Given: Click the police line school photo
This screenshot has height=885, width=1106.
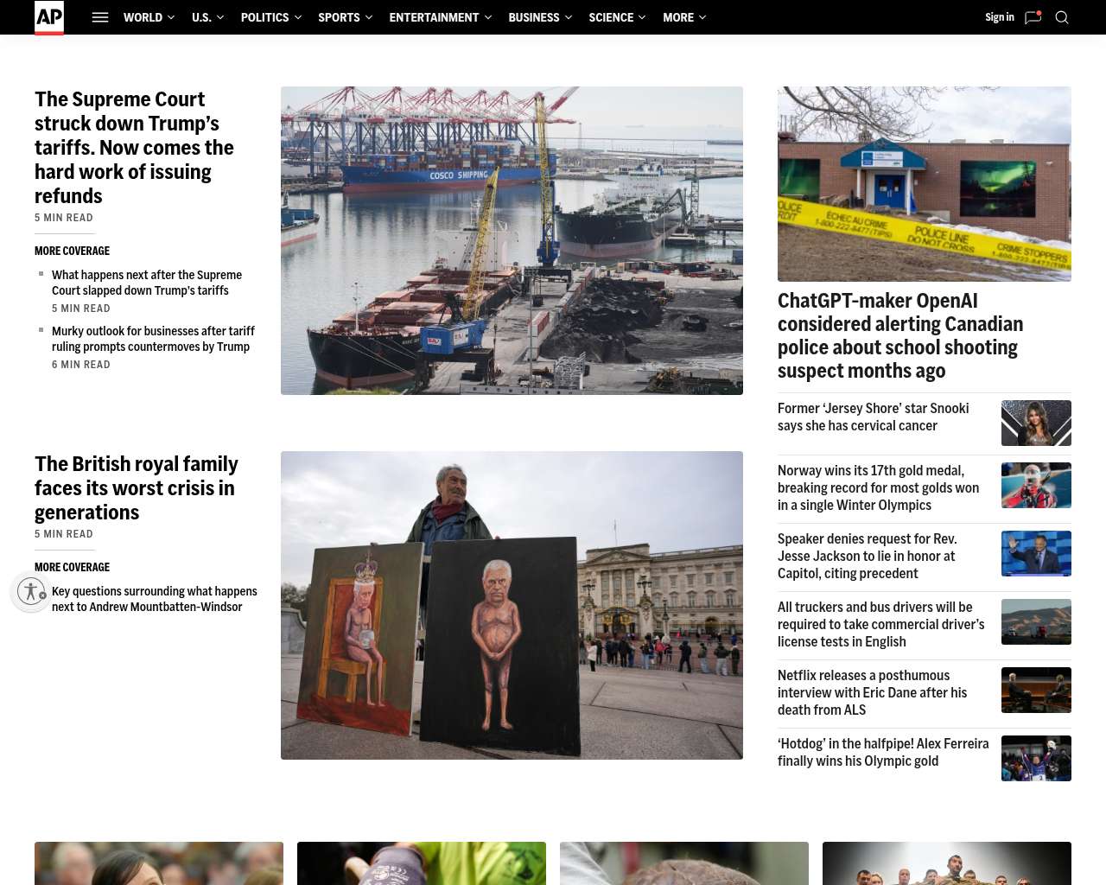Looking at the screenshot, I should [x=924, y=183].
